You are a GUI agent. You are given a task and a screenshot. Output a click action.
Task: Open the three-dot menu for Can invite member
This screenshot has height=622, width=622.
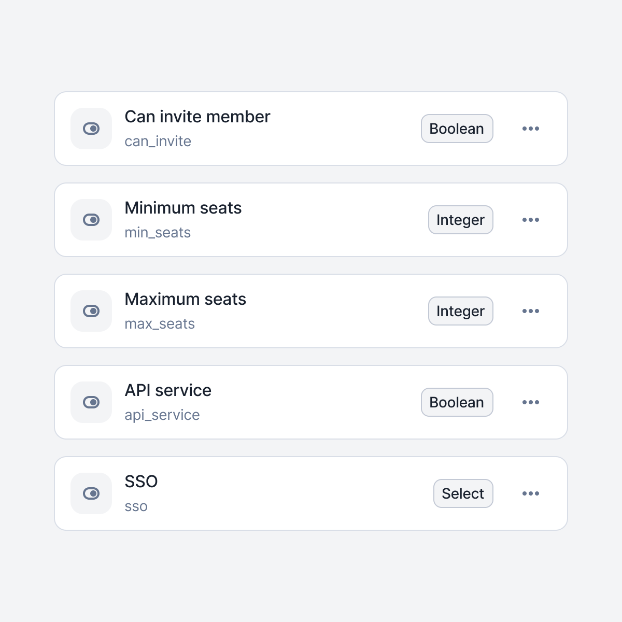tap(530, 129)
